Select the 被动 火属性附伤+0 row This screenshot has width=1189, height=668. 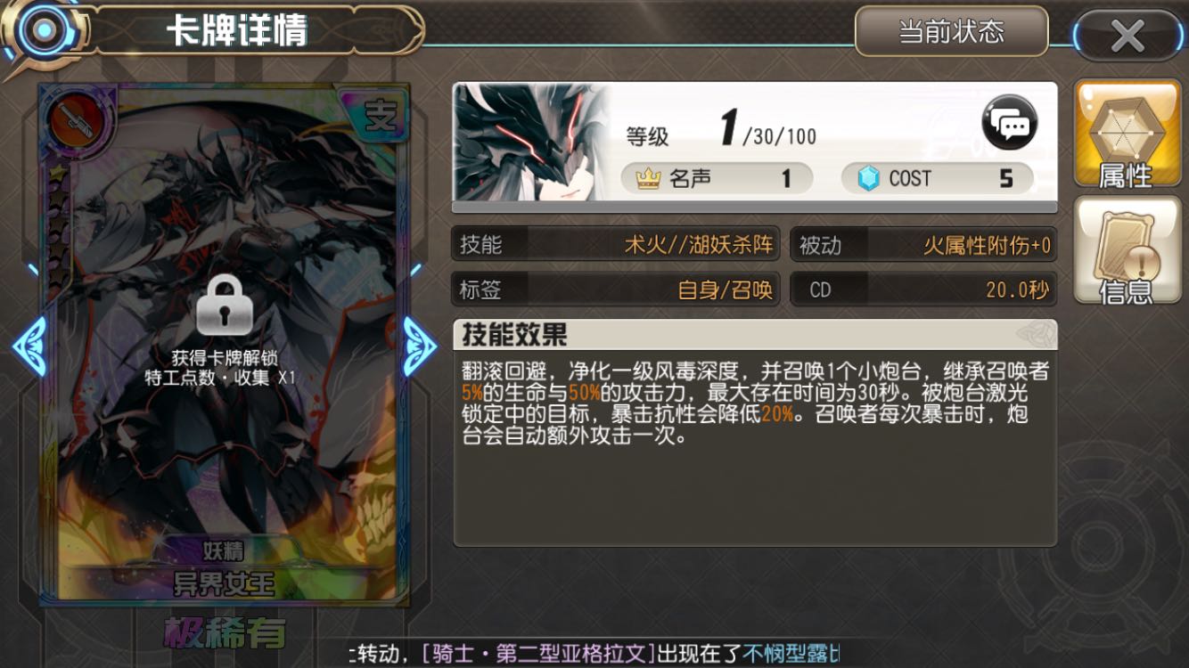tap(923, 244)
